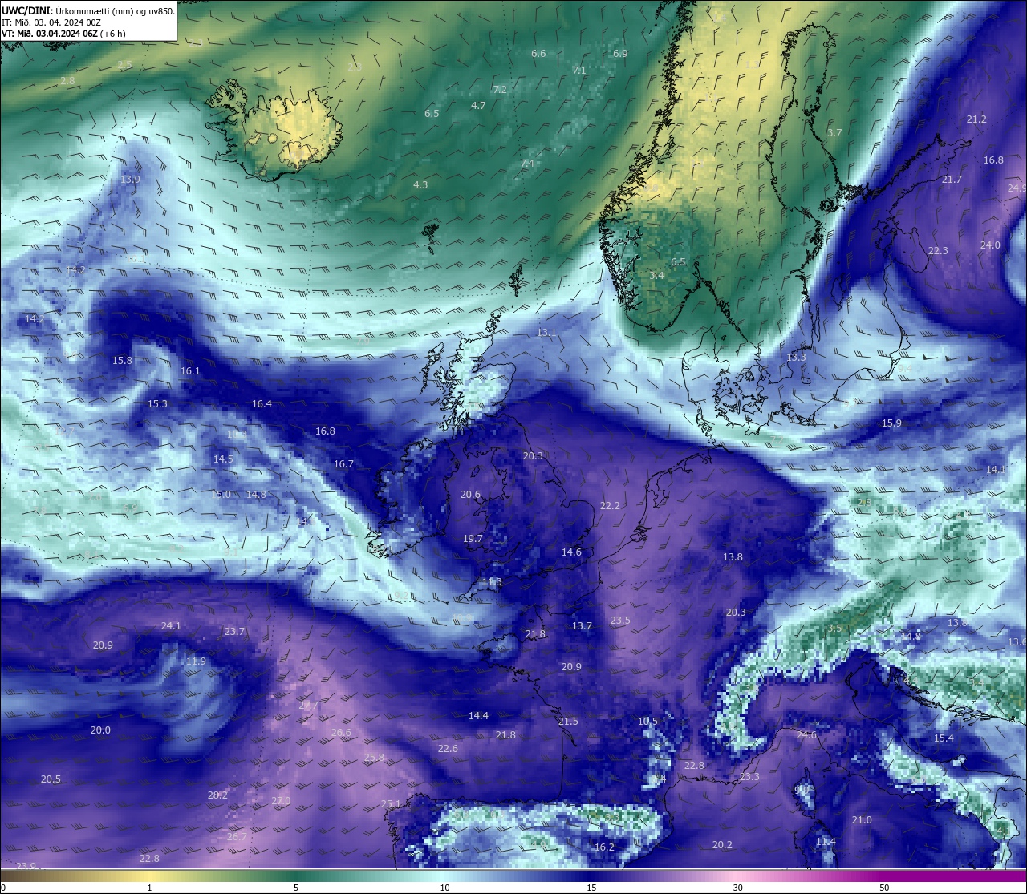
Task: Click the 4.7 map value
Action: (478, 106)
